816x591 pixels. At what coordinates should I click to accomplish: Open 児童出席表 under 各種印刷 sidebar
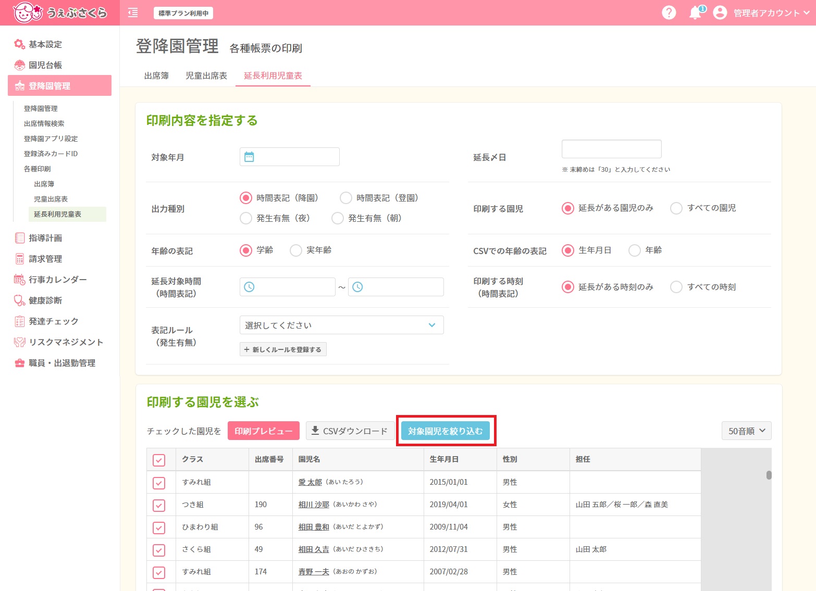(51, 199)
